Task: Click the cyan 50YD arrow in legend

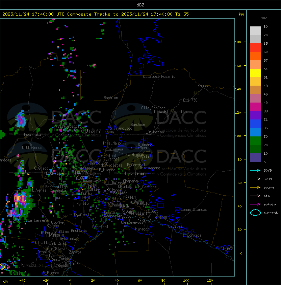Action: [x=255, y=170]
